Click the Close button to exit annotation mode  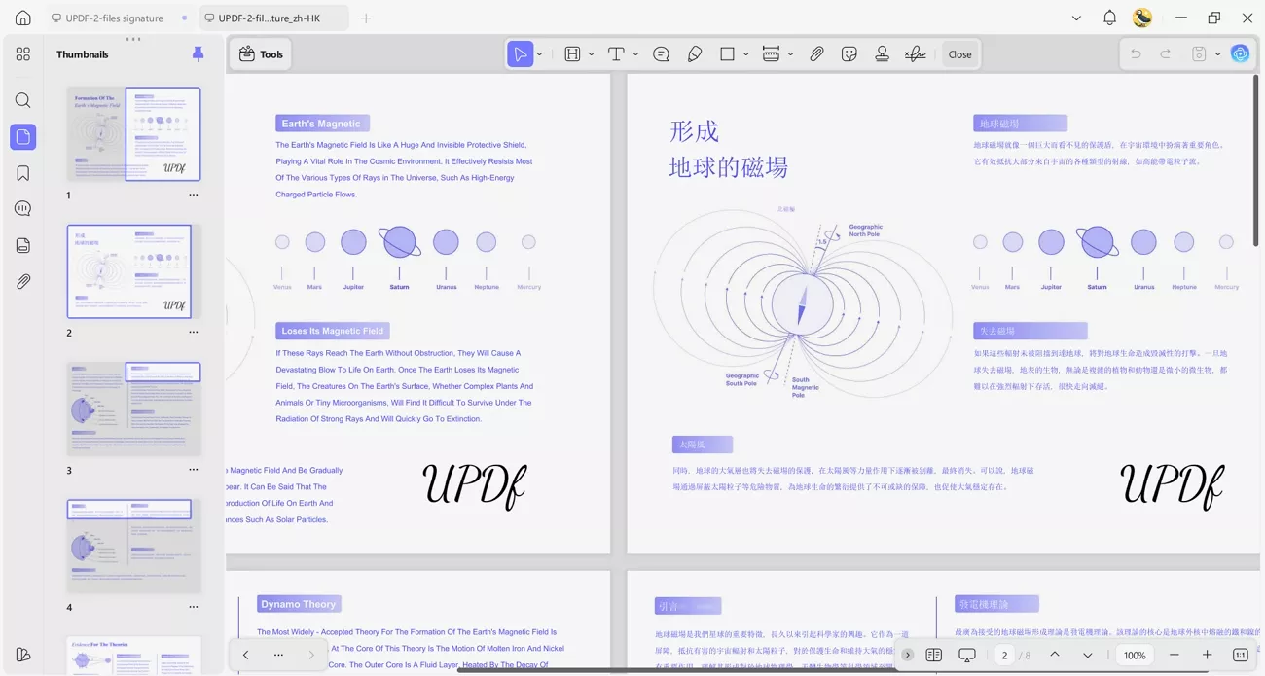pyautogui.click(x=959, y=53)
